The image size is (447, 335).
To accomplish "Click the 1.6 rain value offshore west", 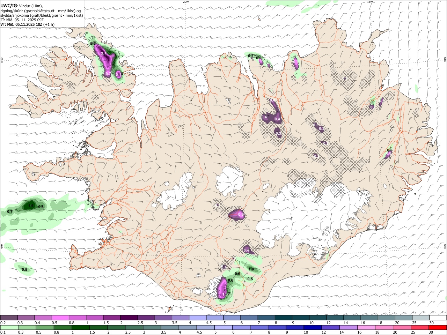I will pyautogui.click(x=31, y=206).
